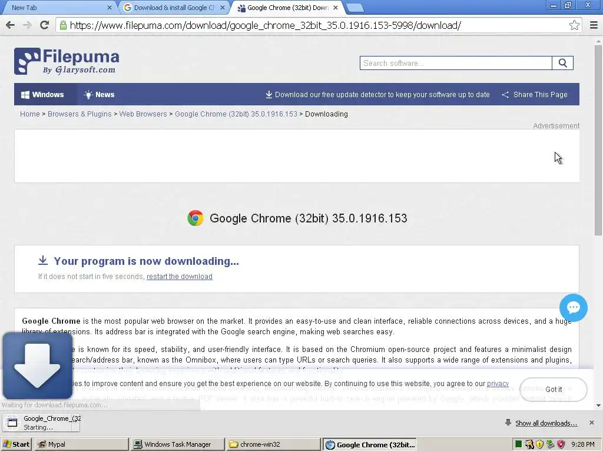Select the Google Chrome (32bit) Download tab
Screen dimensions: 603x452
click(x=287, y=8)
